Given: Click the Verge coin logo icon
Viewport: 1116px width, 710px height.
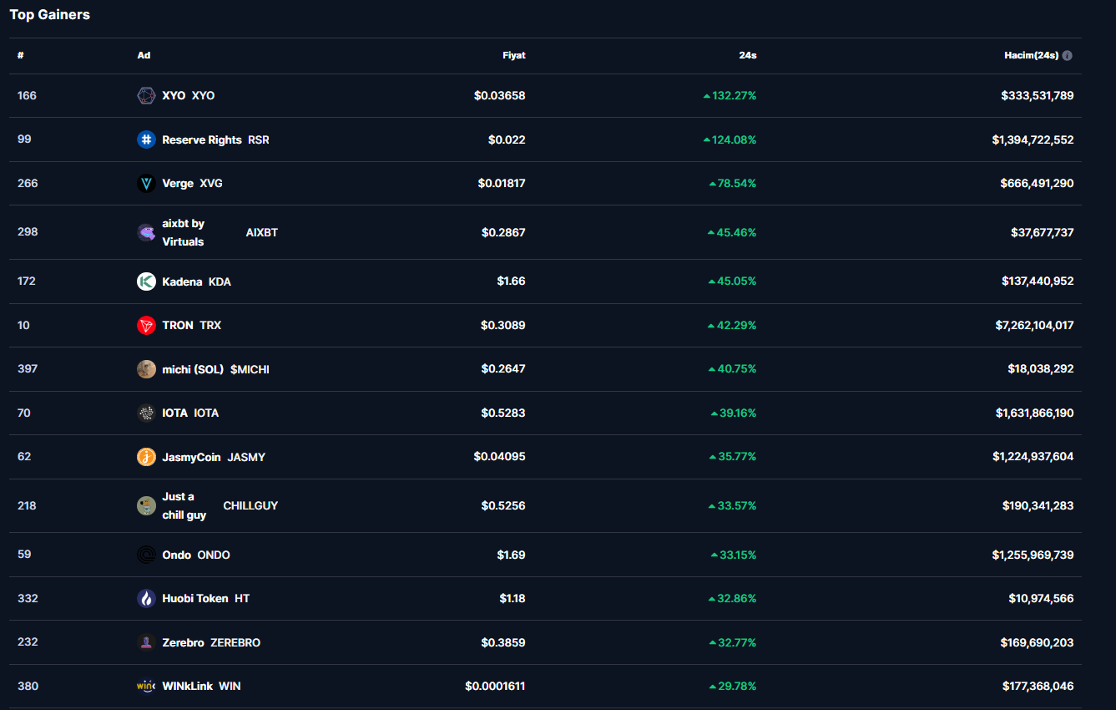Looking at the screenshot, I should coord(146,184).
